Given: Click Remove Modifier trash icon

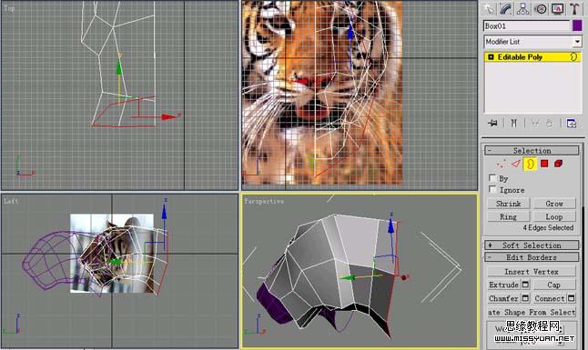Looking at the screenshot, I should 550,123.
